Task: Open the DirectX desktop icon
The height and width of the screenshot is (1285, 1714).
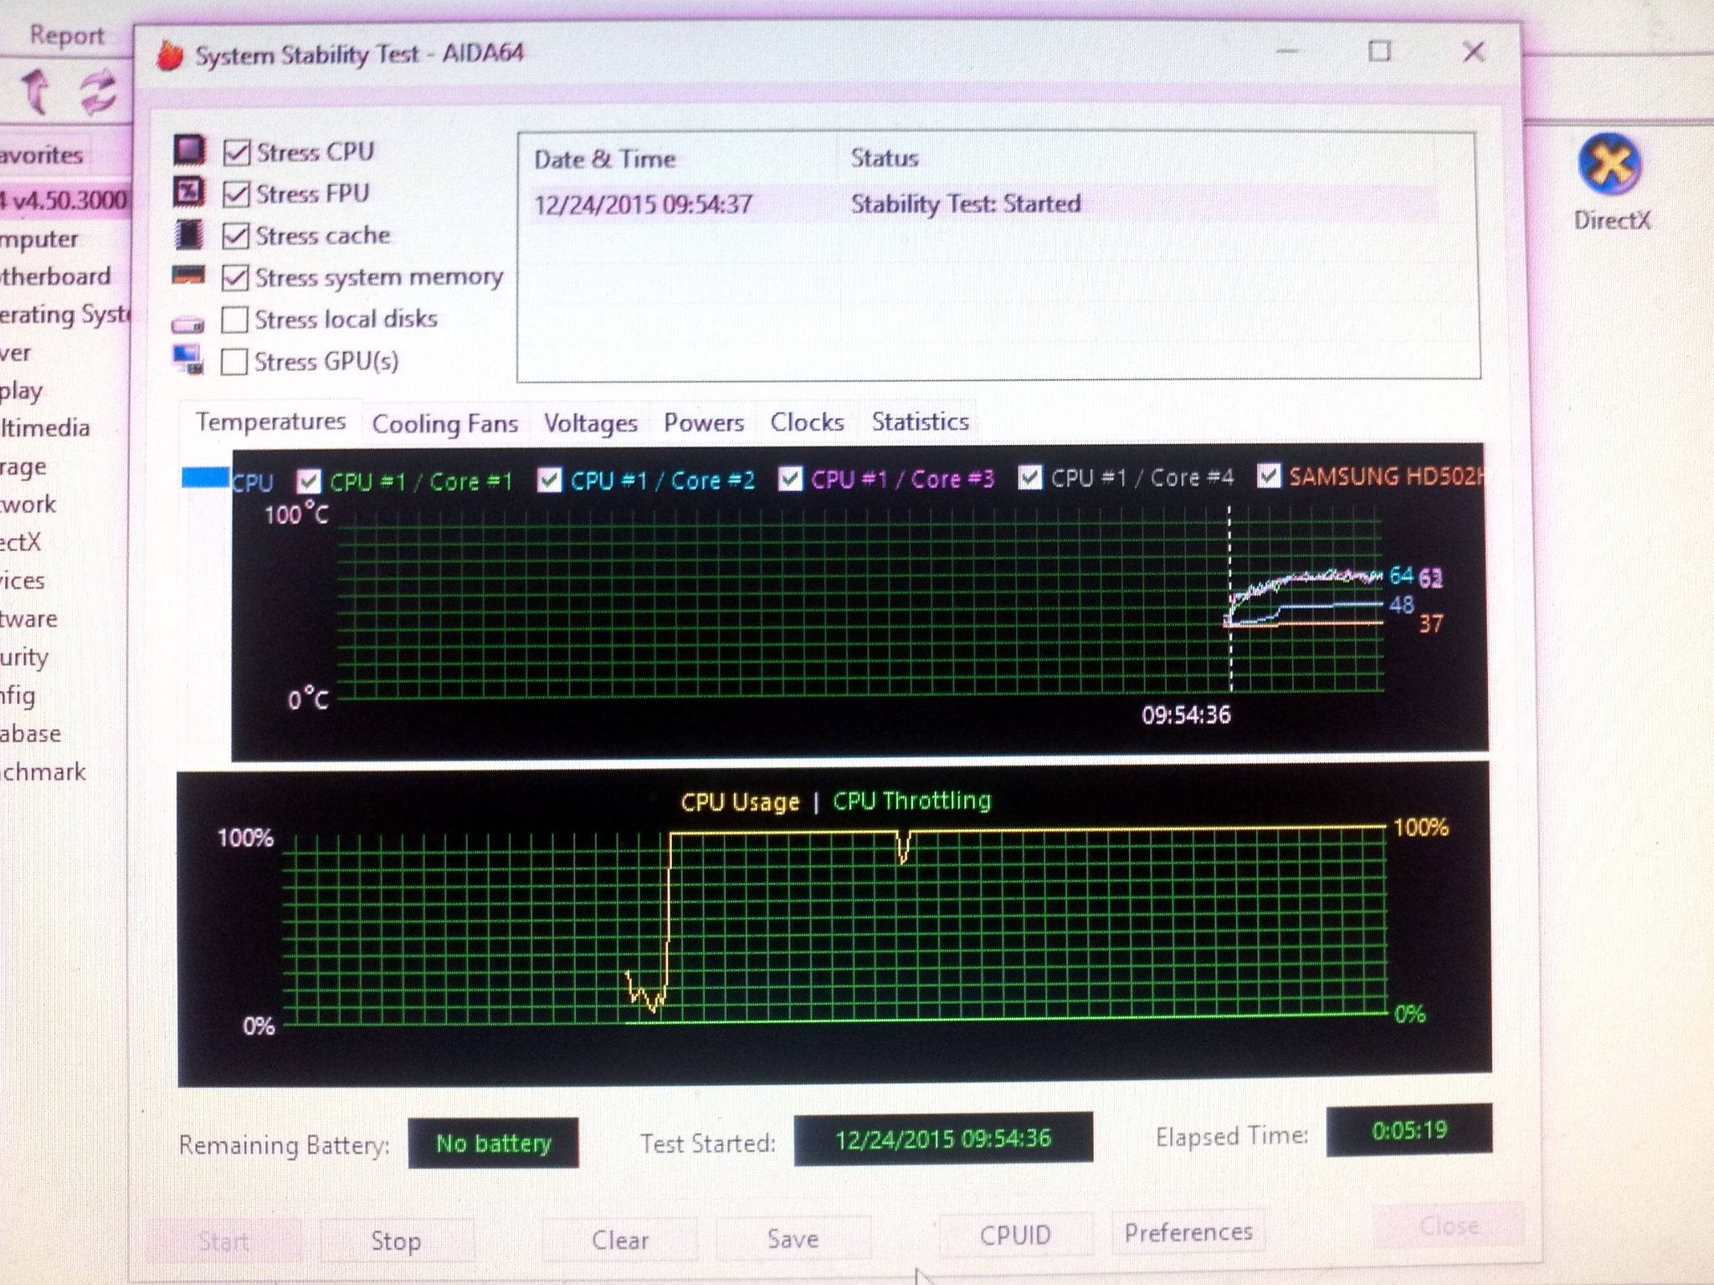Action: pos(1610,182)
